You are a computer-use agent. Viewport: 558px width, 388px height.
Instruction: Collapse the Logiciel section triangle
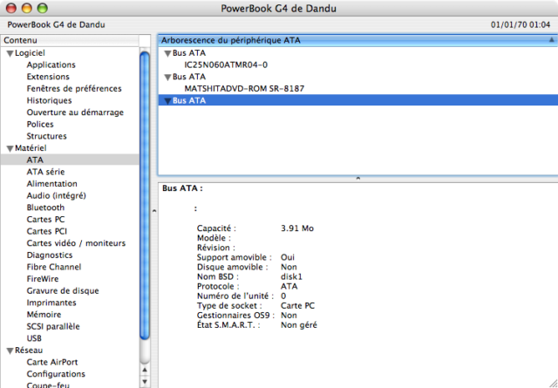click(x=10, y=54)
